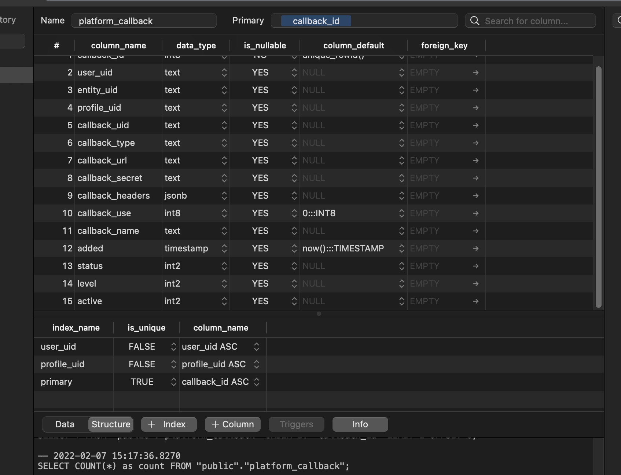Click plus icon to add a new Column
Viewport: 621px width, 475px height.
click(215, 424)
